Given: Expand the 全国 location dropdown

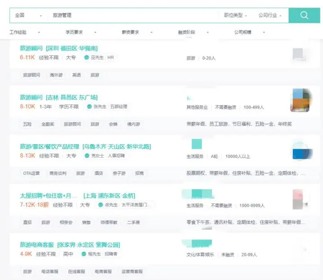Looking at the screenshot, I should [x=28, y=15].
